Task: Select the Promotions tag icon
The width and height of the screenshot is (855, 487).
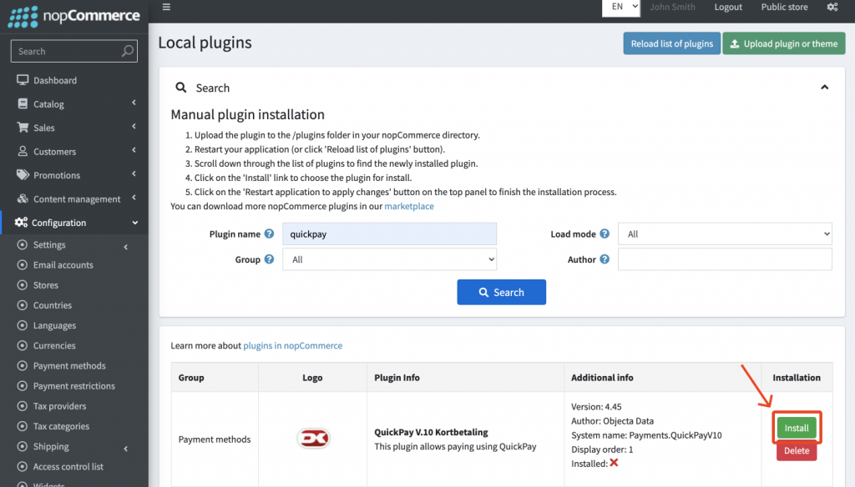Action: (x=23, y=175)
